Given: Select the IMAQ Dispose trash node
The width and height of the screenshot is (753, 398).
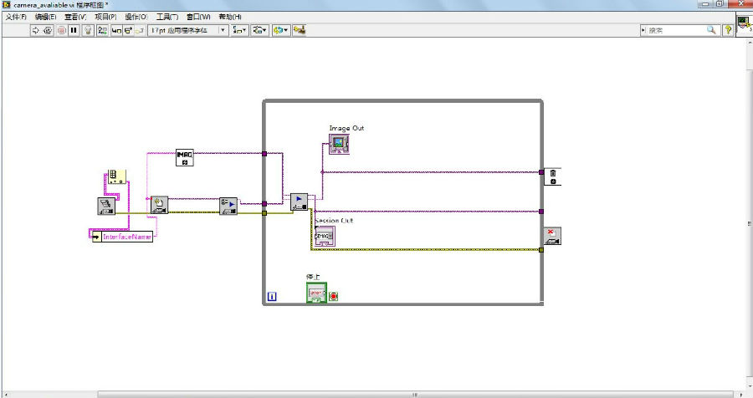Looking at the screenshot, I should pyautogui.click(x=553, y=176).
